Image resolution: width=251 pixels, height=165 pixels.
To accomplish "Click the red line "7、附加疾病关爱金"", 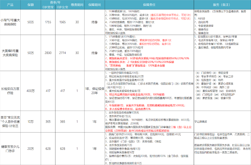I will coord(147,58).
